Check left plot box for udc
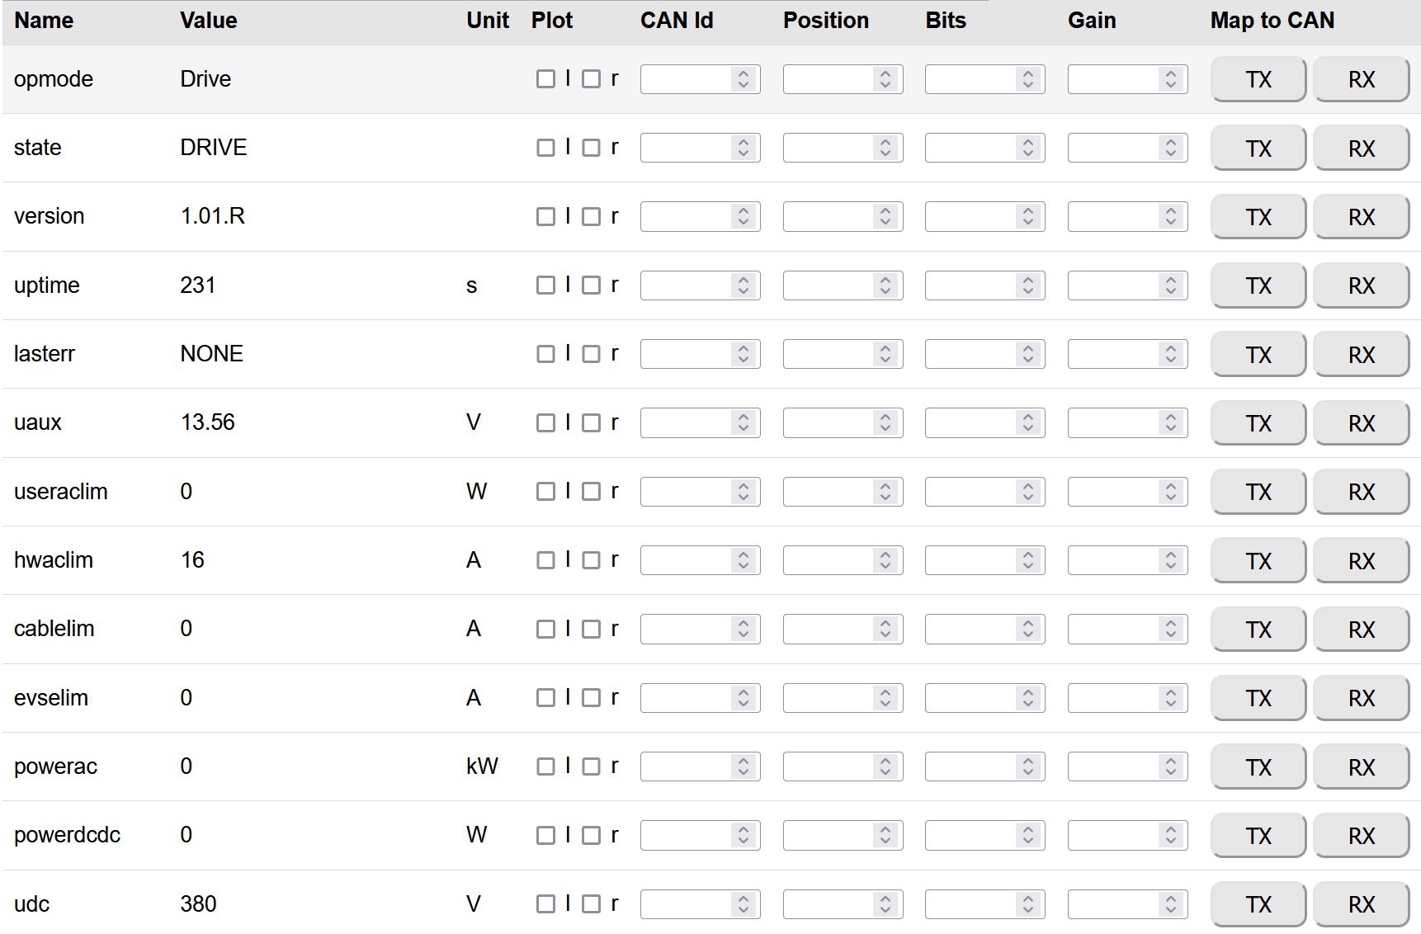This screenshot has height=934, width=1421. 545,904
